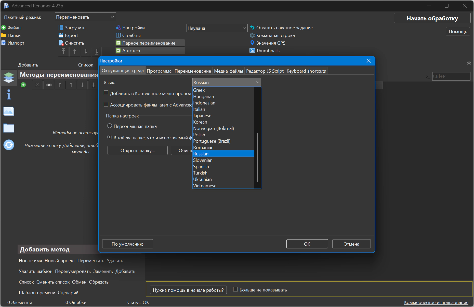
Task: Open the Коммерческое использование link
Action: pos(436,302)
